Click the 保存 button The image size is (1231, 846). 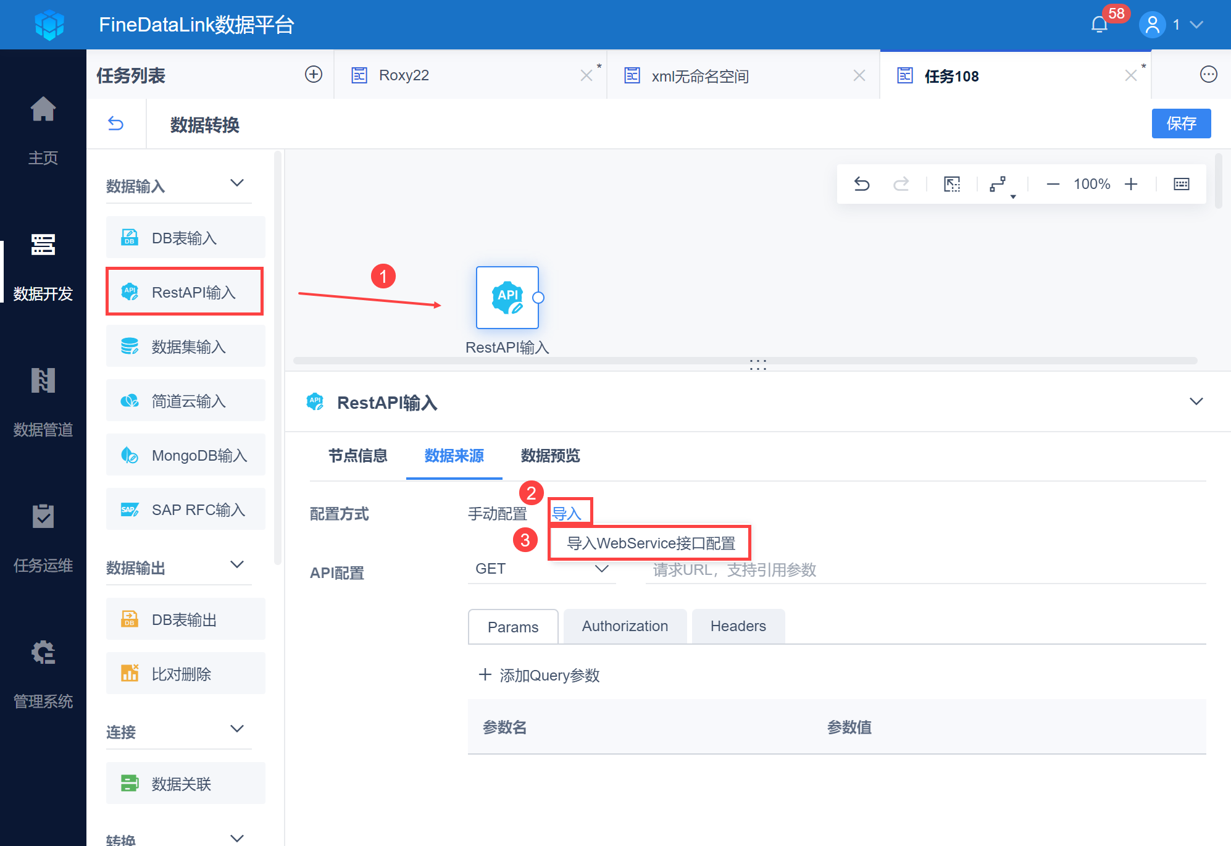click(1181, 124)
